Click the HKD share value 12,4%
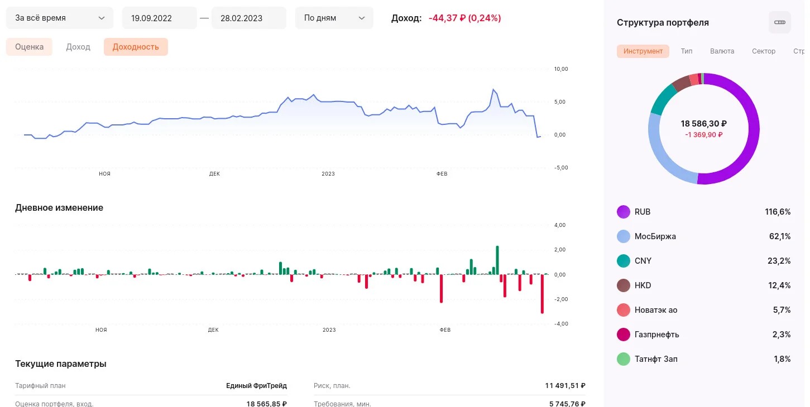 point(780,285)
